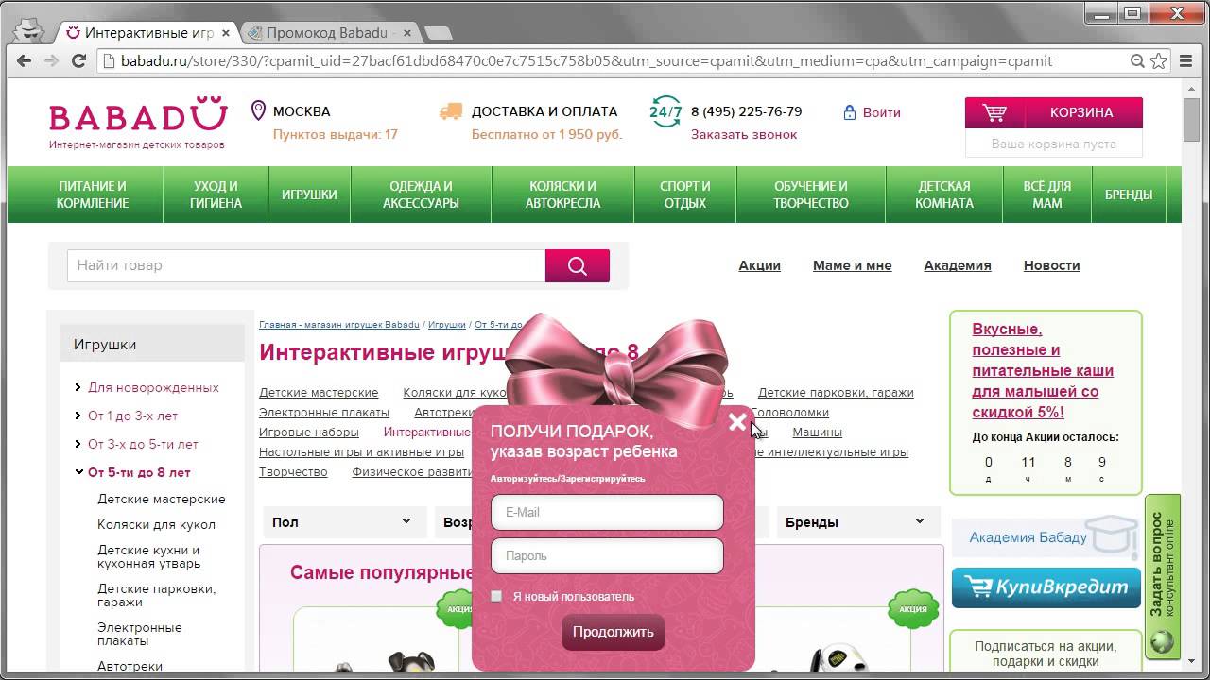
Task: Open Бренды menu in green navigation bar
Action: point(1129,195)
